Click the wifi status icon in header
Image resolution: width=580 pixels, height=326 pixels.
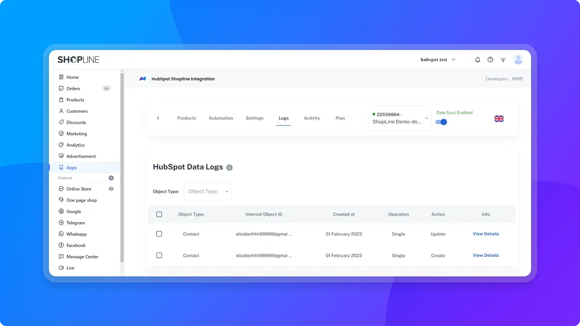point(503,60)
